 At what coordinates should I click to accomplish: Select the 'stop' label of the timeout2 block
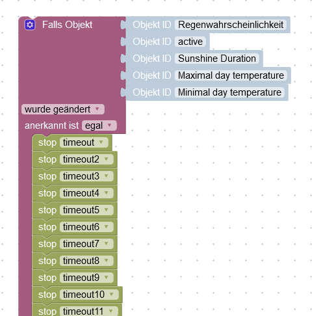pyautogui.click(x=47, y=159)
